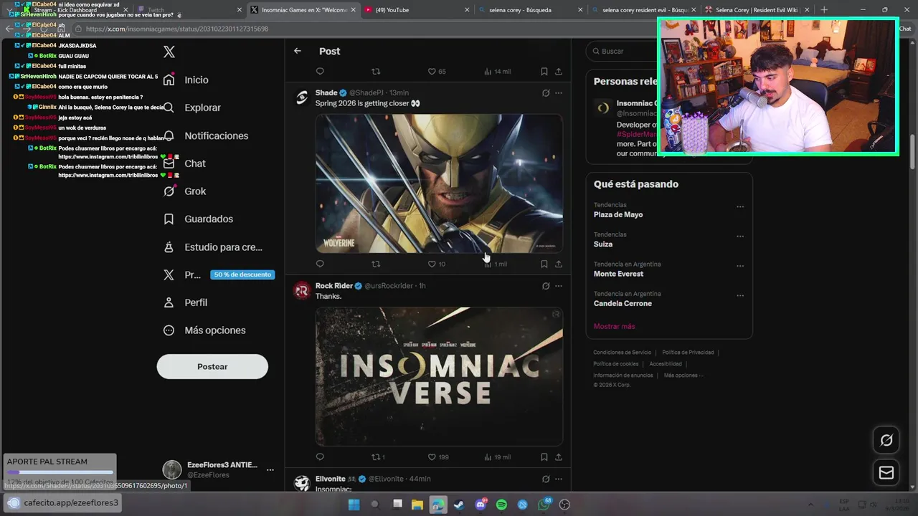Open Guardados bookmarks in the sidebar
The height and width of the screenshot is (516, 918).
(199, 219)
